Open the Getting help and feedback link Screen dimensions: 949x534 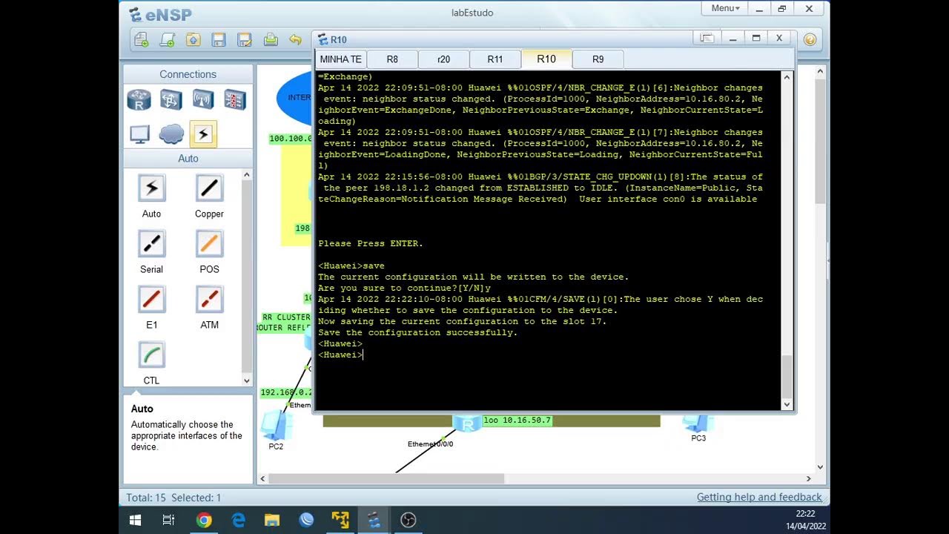pos(759,497)
